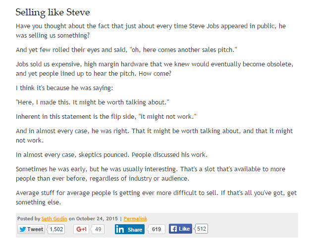
Task: Click the paragraph starting 'Have you thought'
Action: tap(151, 31)
